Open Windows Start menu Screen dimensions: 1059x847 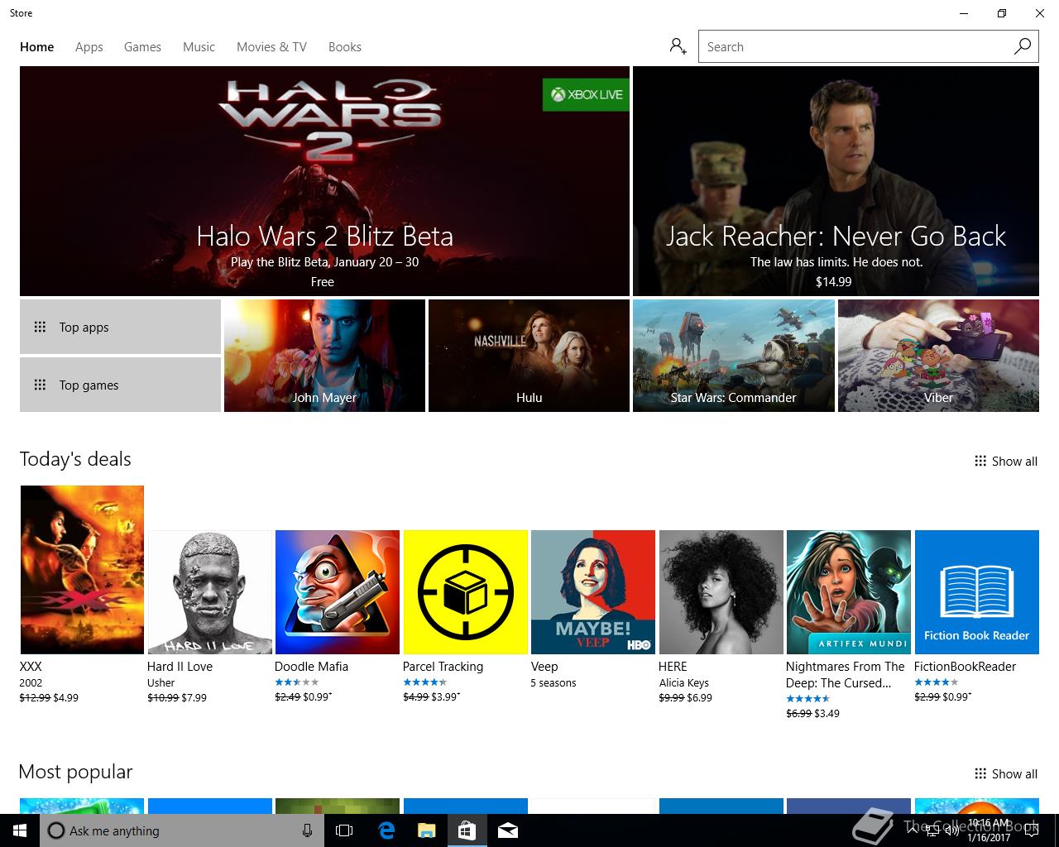20,830
